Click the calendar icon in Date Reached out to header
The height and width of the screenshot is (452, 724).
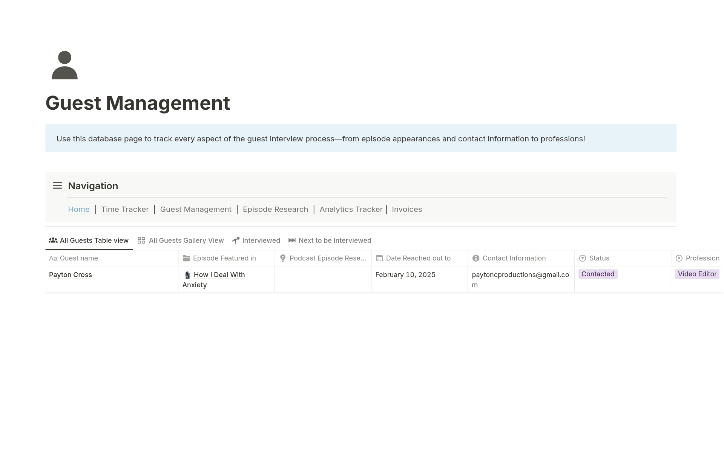click(x=379, y=258)
